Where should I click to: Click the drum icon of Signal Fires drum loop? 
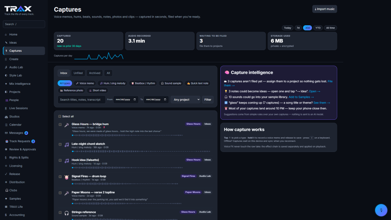coord(66,177)
